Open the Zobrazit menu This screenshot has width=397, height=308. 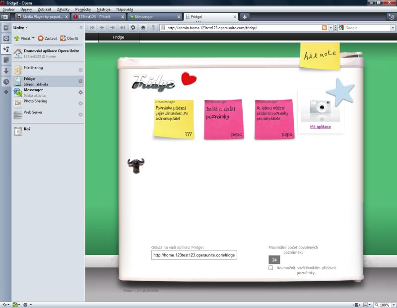click(44, 9)
